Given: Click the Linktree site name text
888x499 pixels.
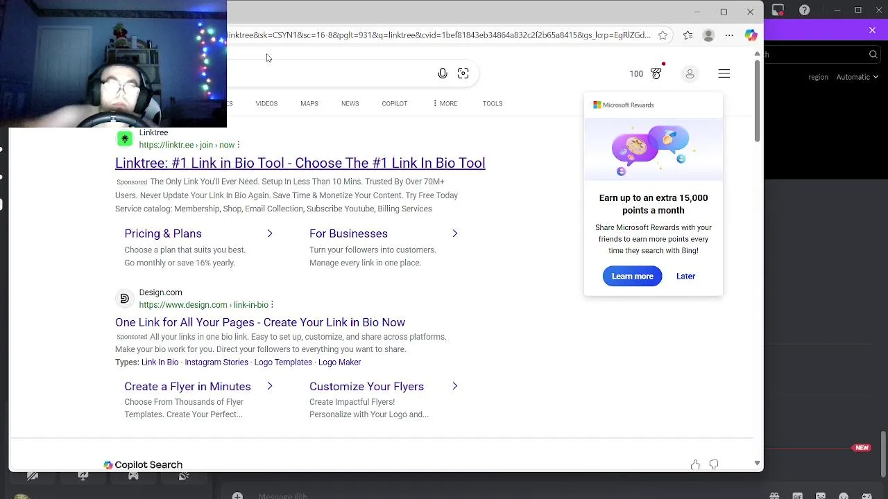Looking at the screenshot, I should pyautogui.click(x=153, y=132).
